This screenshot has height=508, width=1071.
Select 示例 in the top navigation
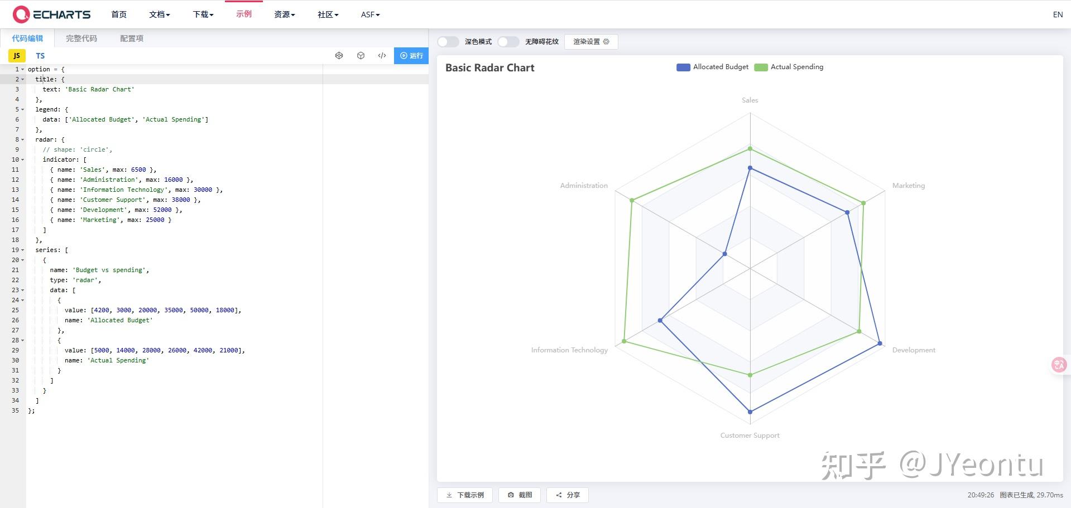(x=244, y=14)
